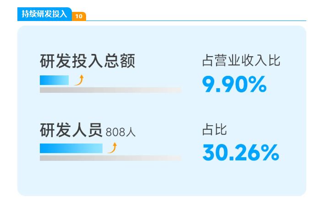326x202 pixels.
Task: Click the gray divider line beside the header
Action: [197, 21]
